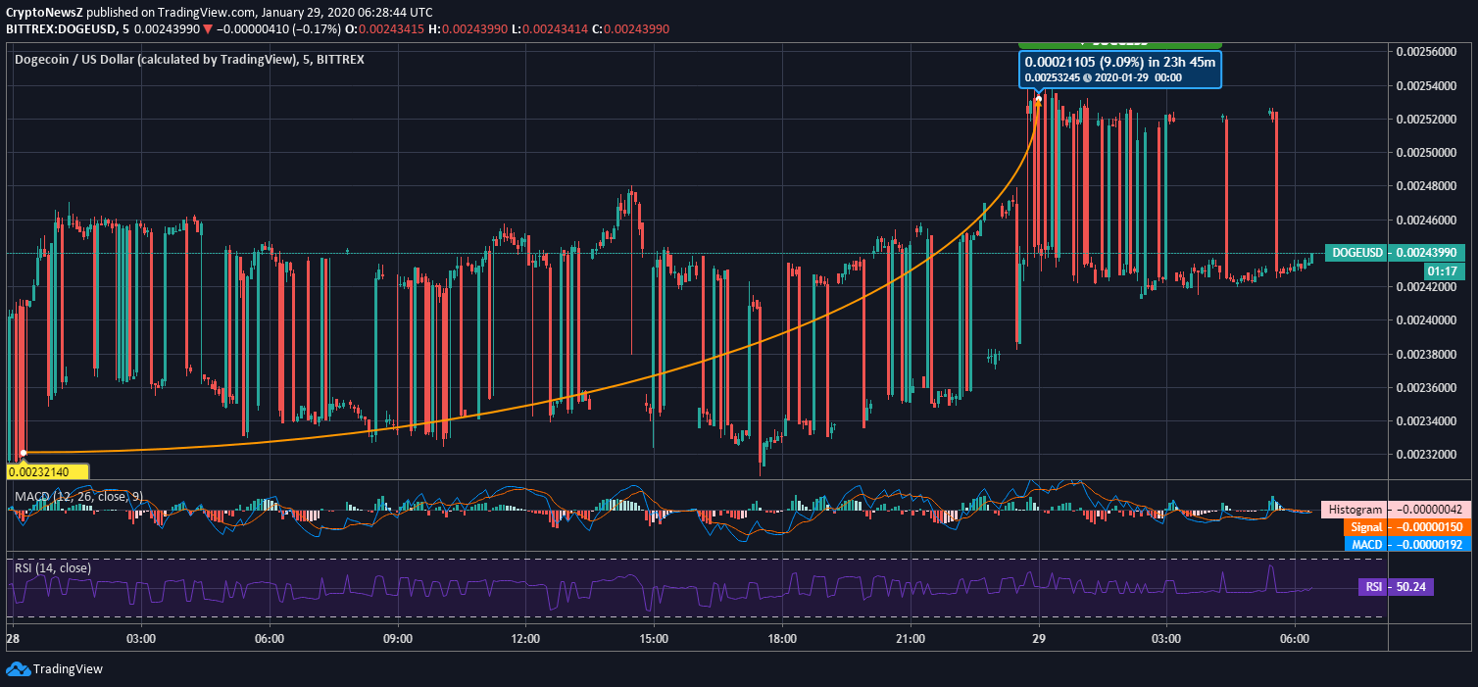The image size is (1478, 687).
Task: Click the 0.00232000 price axis label
Action: pyautogui.click(x=1427, y=454)
